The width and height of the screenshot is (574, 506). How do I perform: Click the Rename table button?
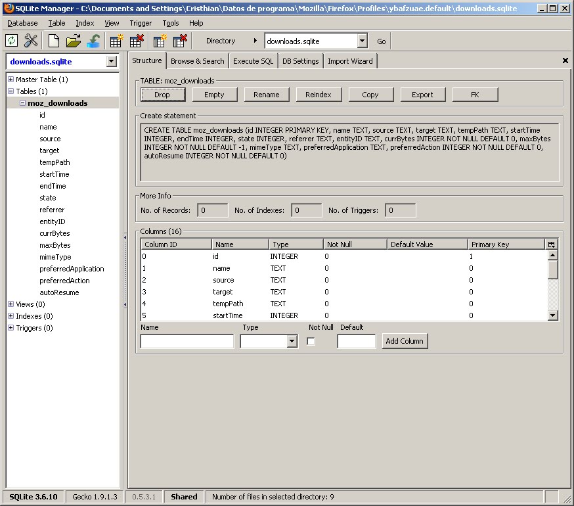pyautogui.click(x=267, y=95)
